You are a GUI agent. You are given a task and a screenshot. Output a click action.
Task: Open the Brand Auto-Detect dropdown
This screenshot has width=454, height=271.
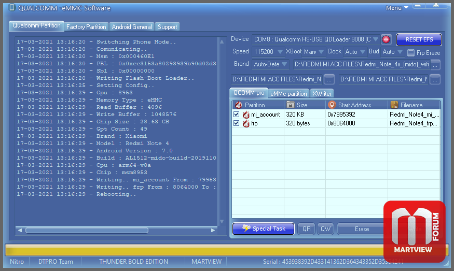(283, 65)
